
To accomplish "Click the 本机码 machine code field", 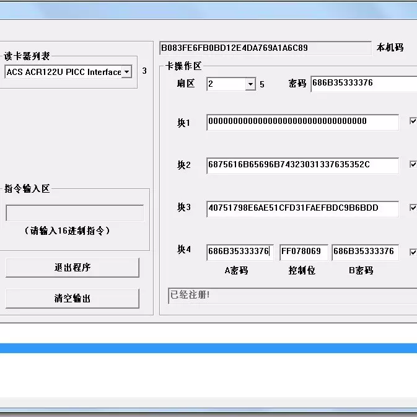I will point(265,48).
